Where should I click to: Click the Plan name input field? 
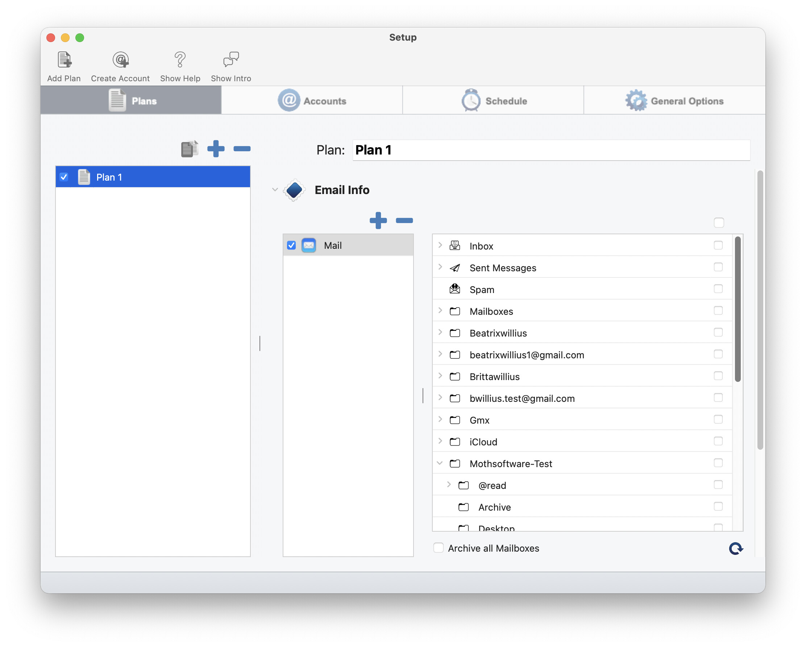pyautogui.click(x=551, y=150)
